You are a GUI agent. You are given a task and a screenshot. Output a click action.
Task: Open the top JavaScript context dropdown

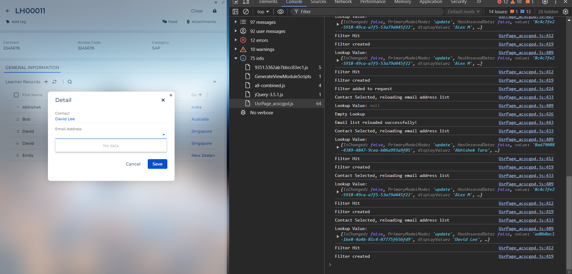click(x=263, y=12)
